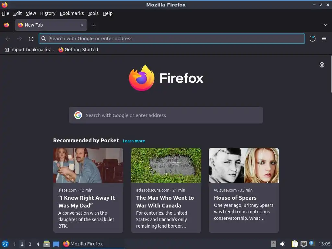Click the page search with Google field
Screen dimensions: 332x249
pyautogui.click(x=166, y=115)
